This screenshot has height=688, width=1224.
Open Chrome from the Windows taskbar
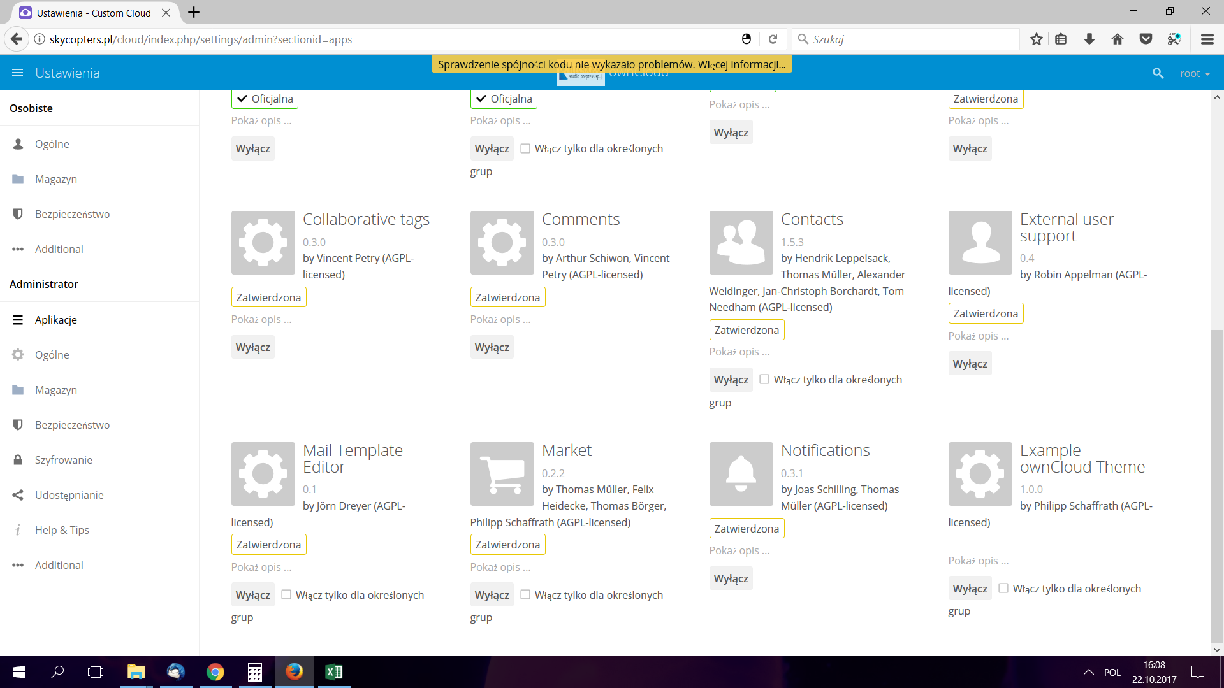pos(215,672)
